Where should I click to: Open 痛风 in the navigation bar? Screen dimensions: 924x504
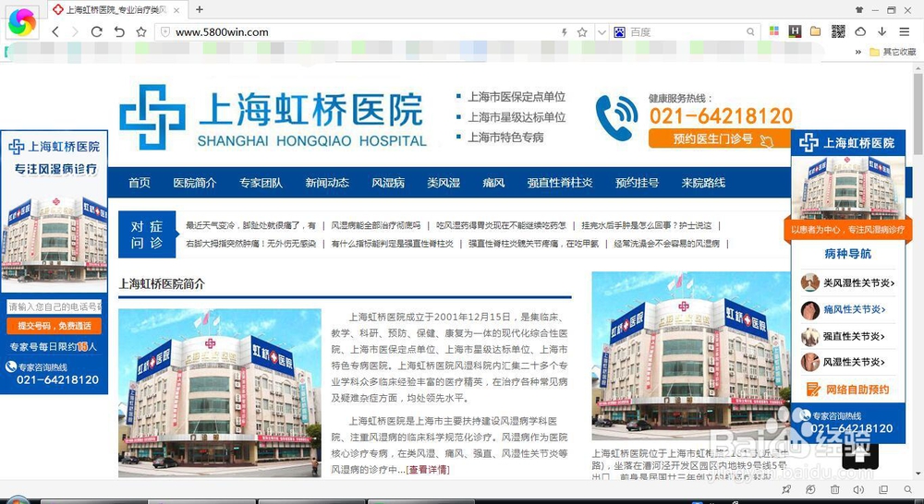(x=493, y=183)
